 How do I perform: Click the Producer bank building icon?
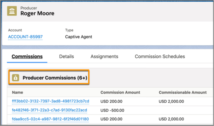click(12, 11)
